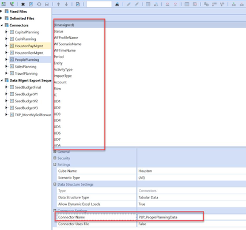Click the rename item toolbar icon
246x230 pixels.
click(31, 4)
